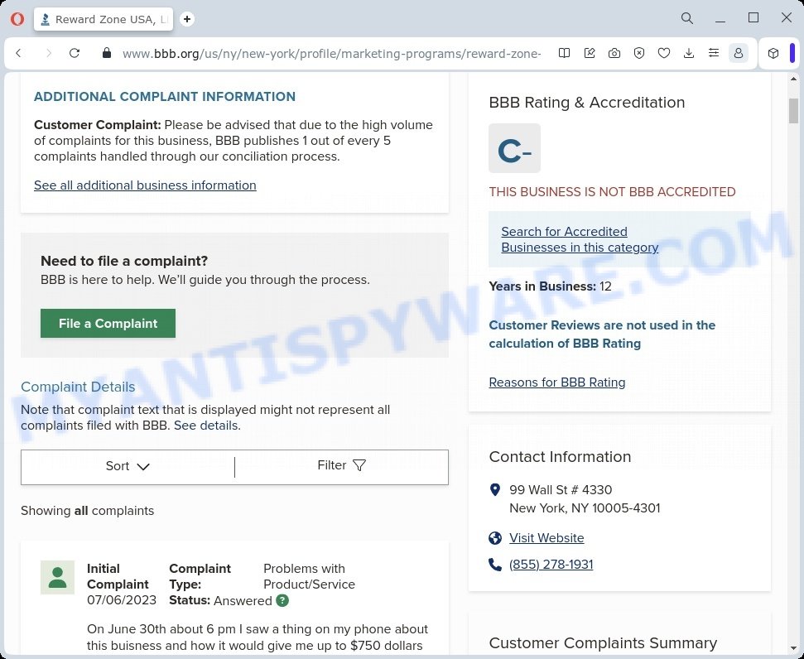This screenshot has height=659, width=804.
Task: Open the Visit Website link
Action: [546, 538]
